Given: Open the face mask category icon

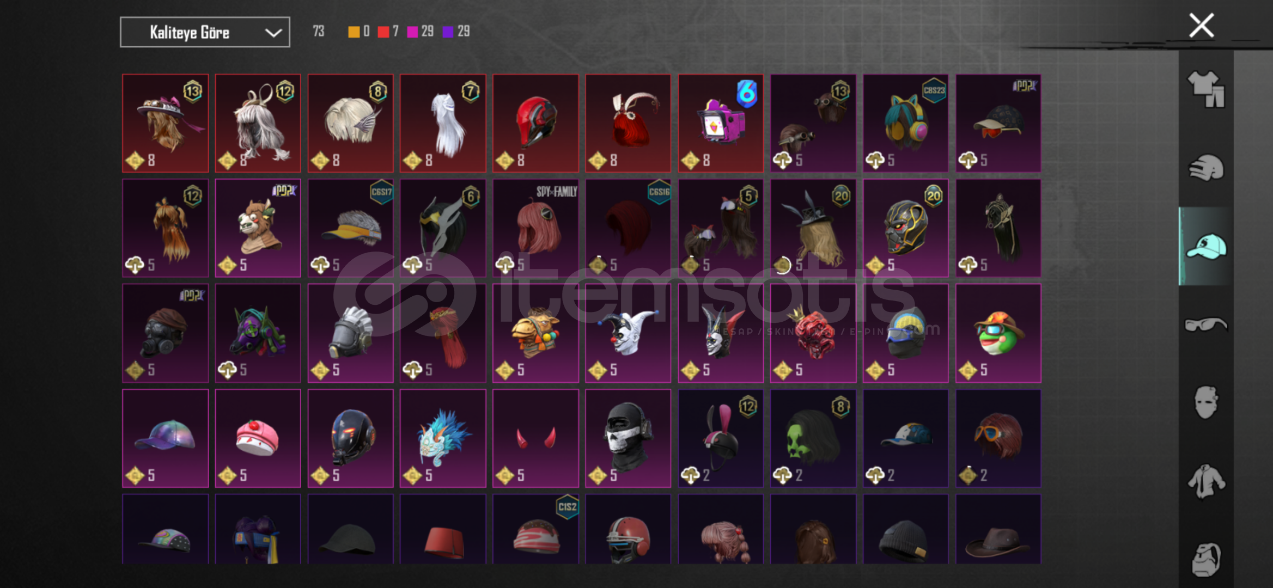Looking at the screenshot, I should [1205, 402].
